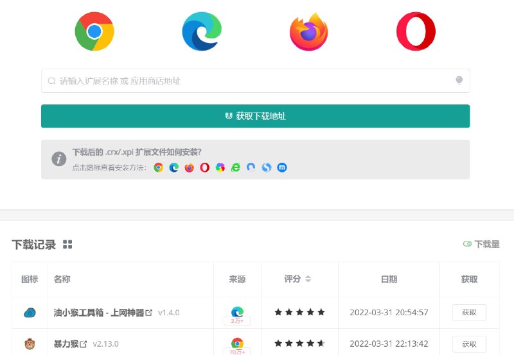
Task: Click the v2.13.0 version text
Action: click(x=105, y=344)
